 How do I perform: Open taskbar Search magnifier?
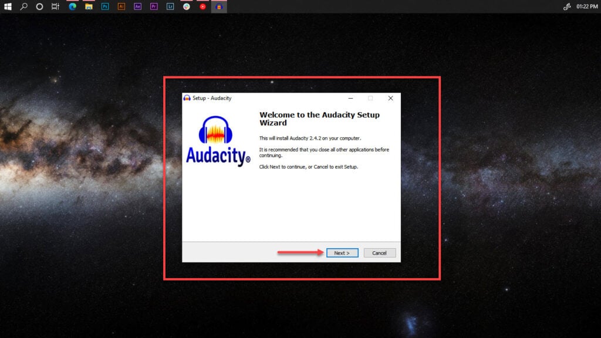23,6
